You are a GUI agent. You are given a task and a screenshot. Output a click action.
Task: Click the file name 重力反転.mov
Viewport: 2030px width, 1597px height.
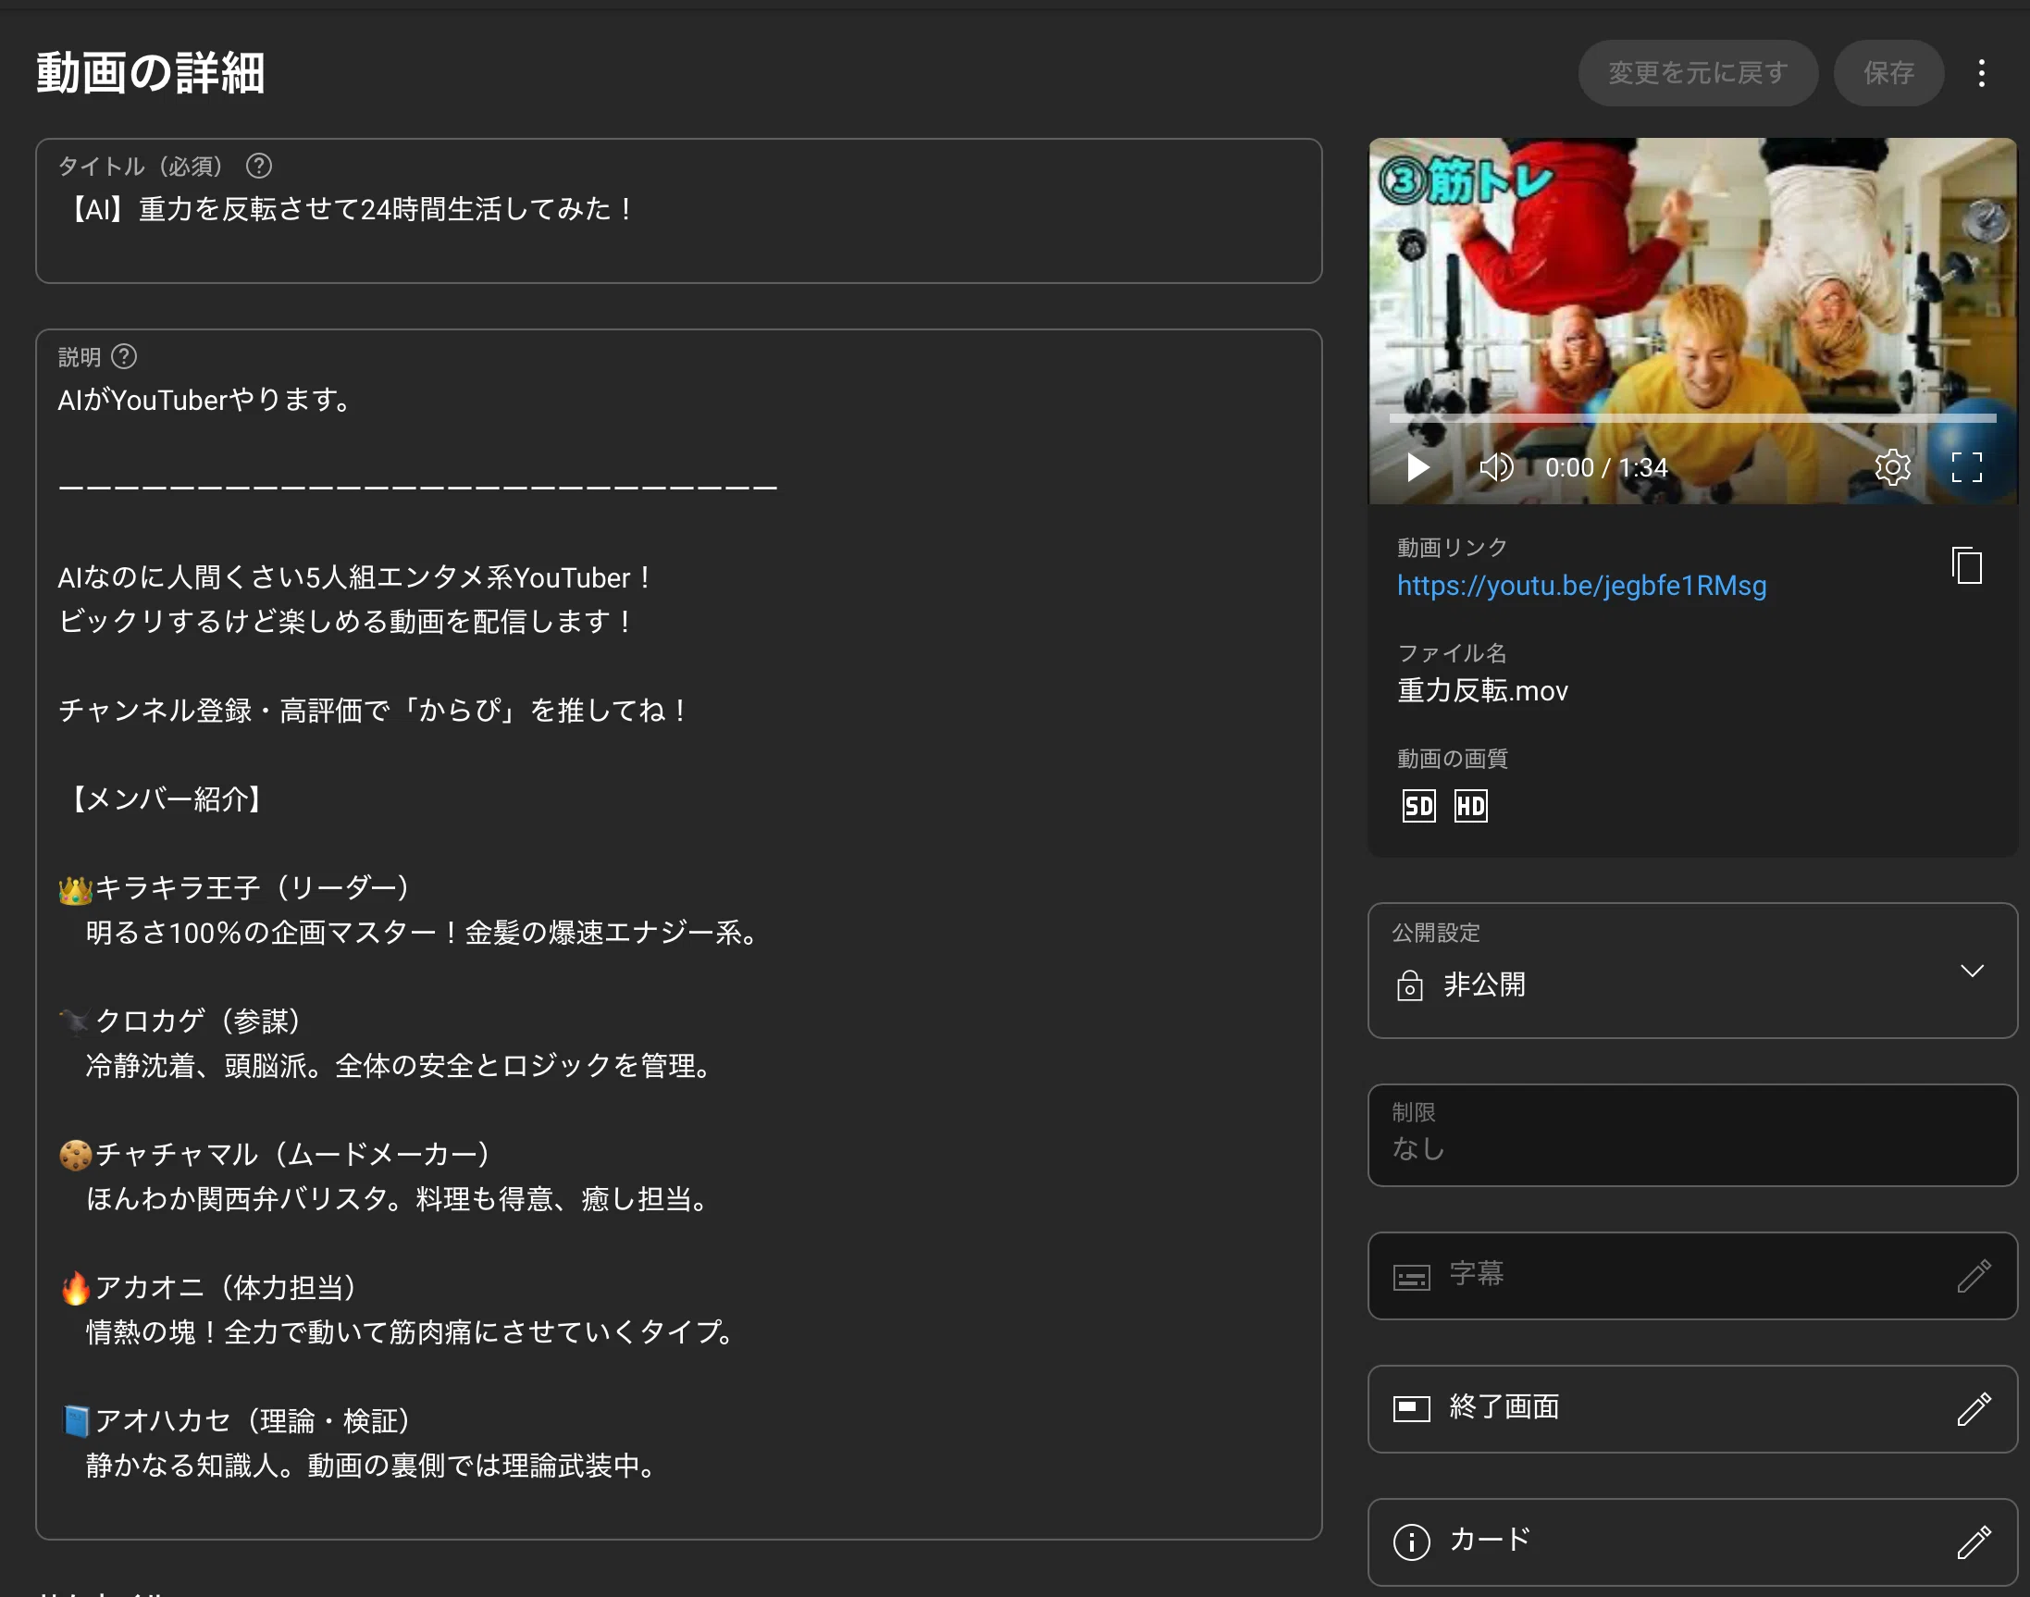click(1482, 690)
